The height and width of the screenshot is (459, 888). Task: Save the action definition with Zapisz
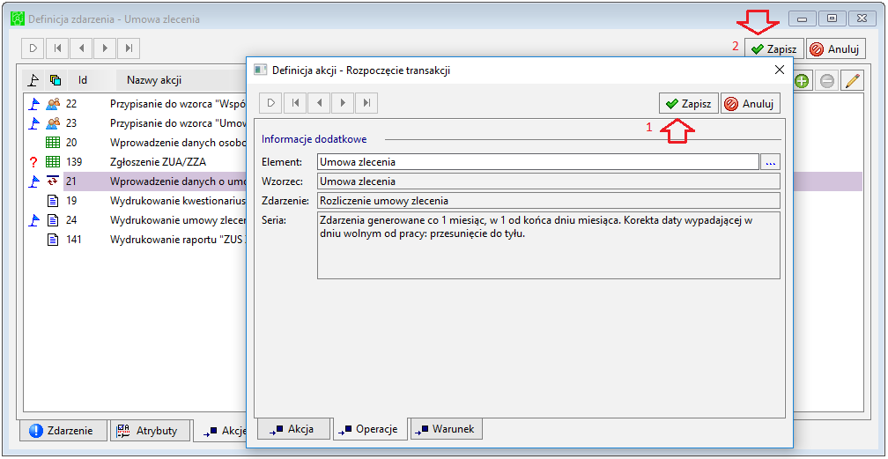[689, 104]
